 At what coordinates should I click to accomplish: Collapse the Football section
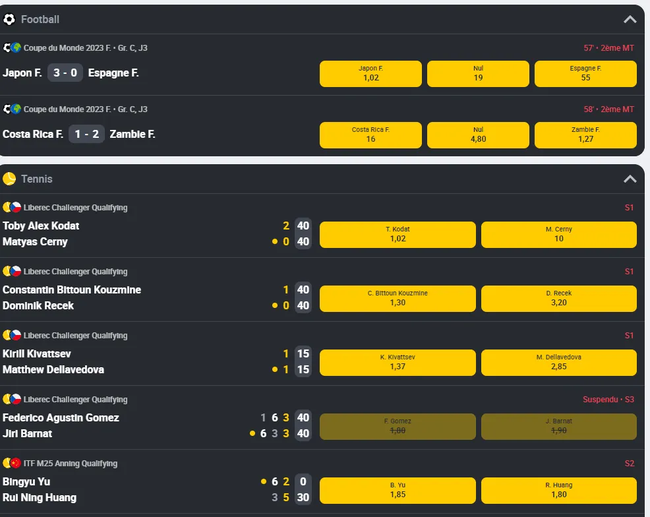pyautogui.click(x=630, y=19)
